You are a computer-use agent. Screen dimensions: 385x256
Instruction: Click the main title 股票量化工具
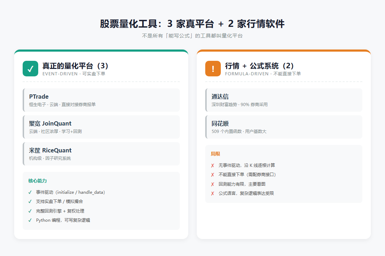click(192, 24)
